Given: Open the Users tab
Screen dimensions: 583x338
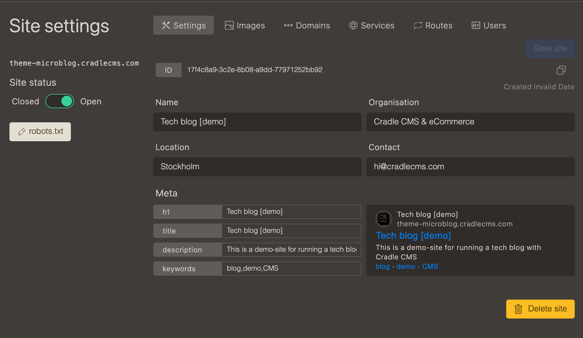Looking at the screenshot, I should coord(489,25).
